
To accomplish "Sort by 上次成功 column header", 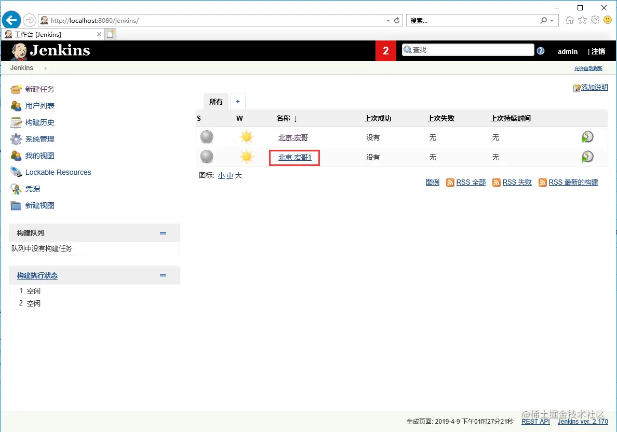I will 378,118.
